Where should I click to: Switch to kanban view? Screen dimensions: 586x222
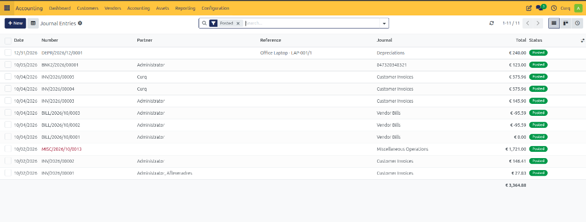pyautogui.click(x=565, y=23)
